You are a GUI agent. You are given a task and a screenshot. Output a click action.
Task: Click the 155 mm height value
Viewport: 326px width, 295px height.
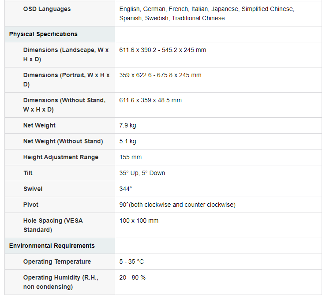coord(131,157)
